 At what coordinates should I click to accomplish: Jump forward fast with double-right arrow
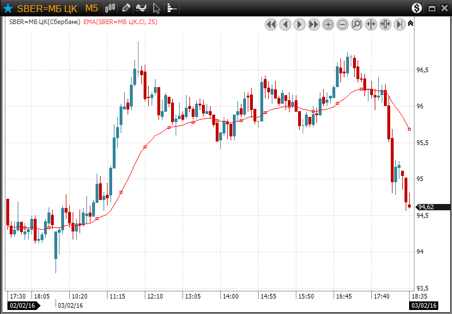click(314, 24)
